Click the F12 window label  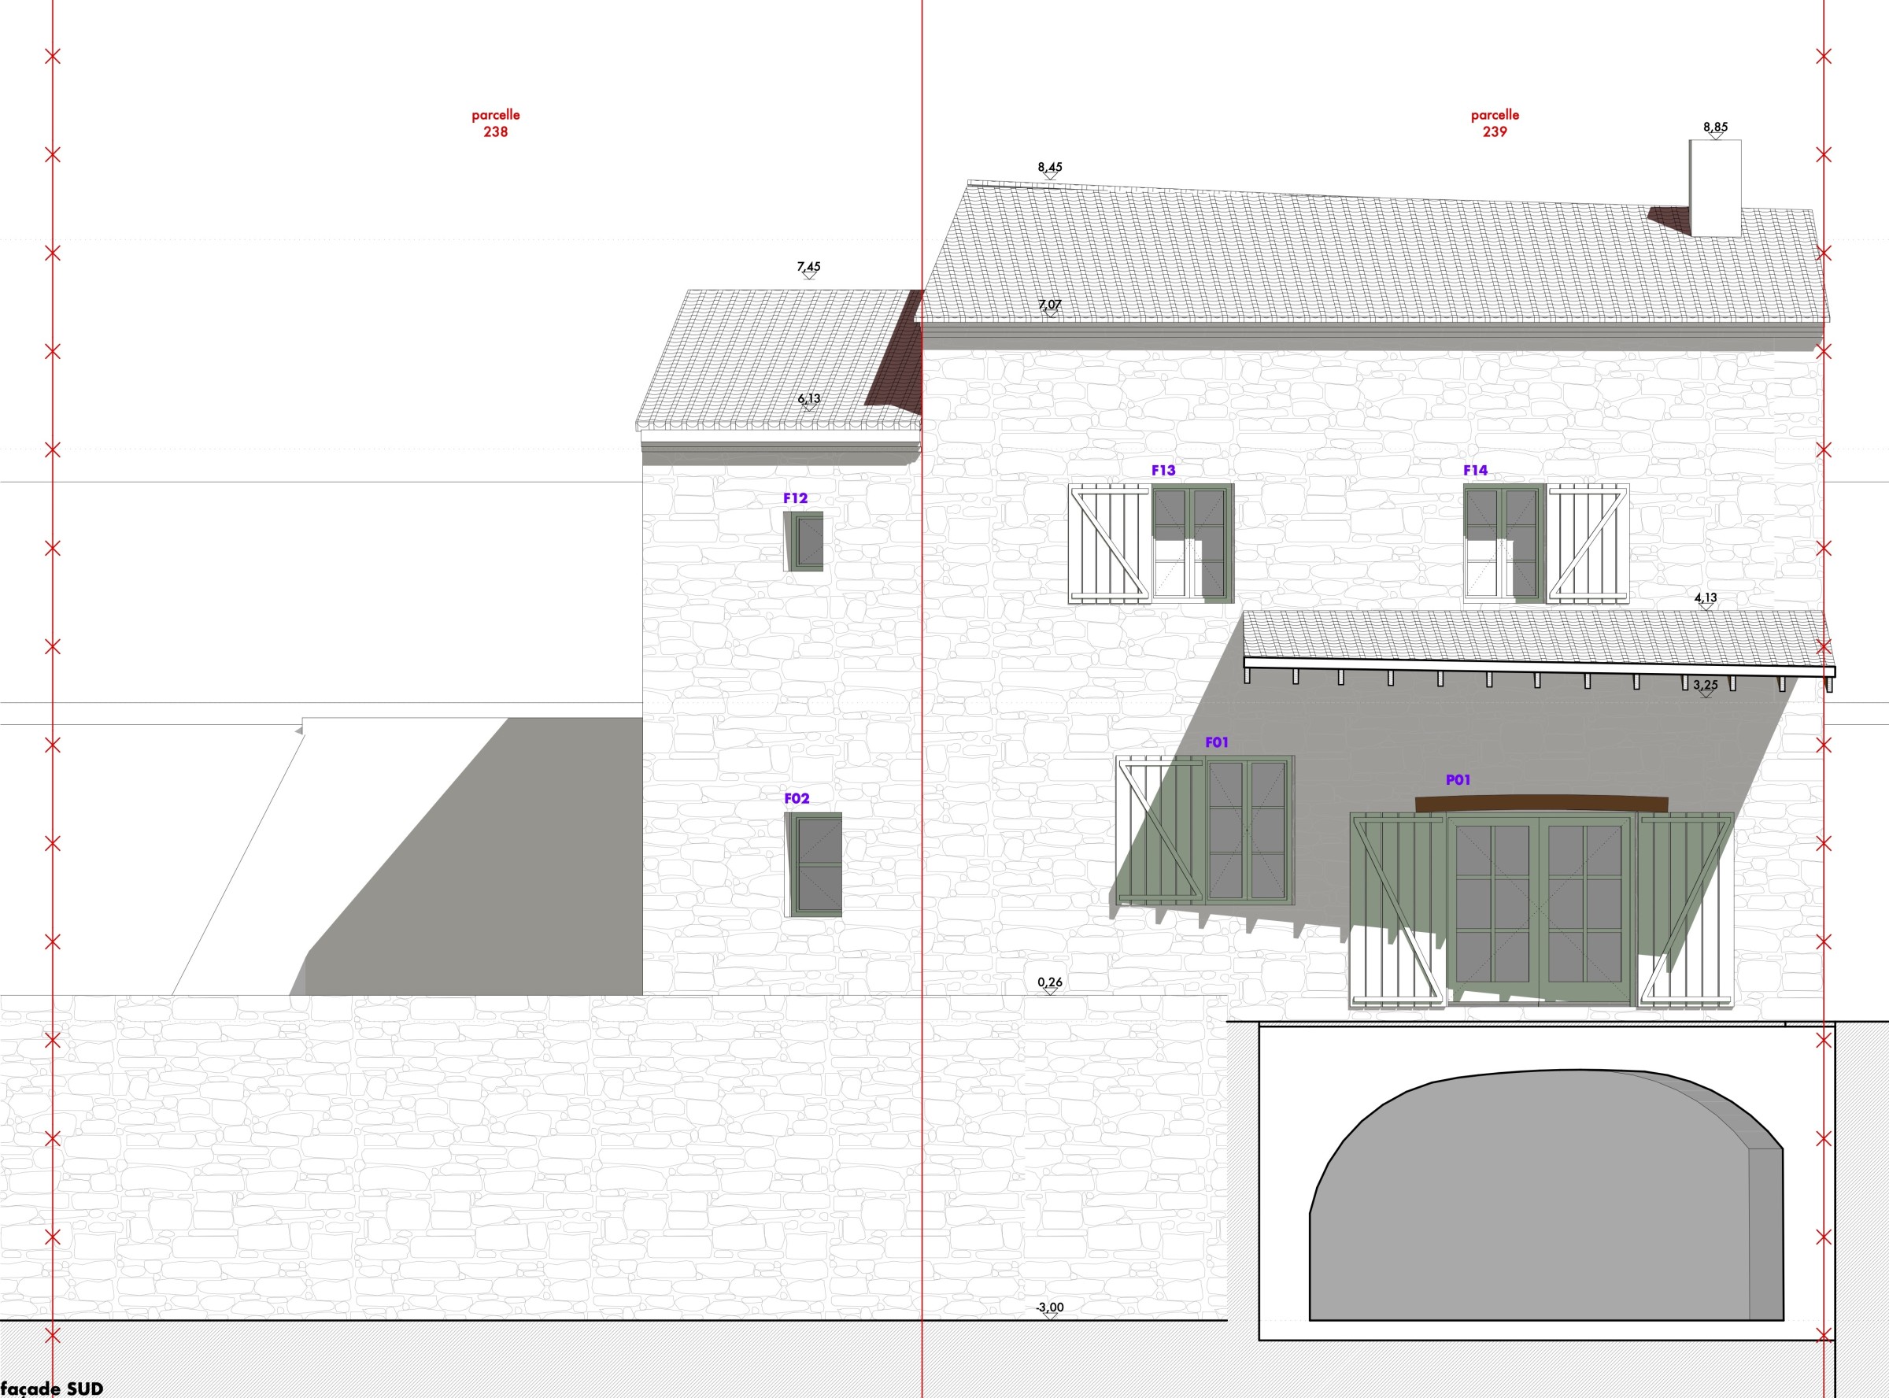point(795,498)
